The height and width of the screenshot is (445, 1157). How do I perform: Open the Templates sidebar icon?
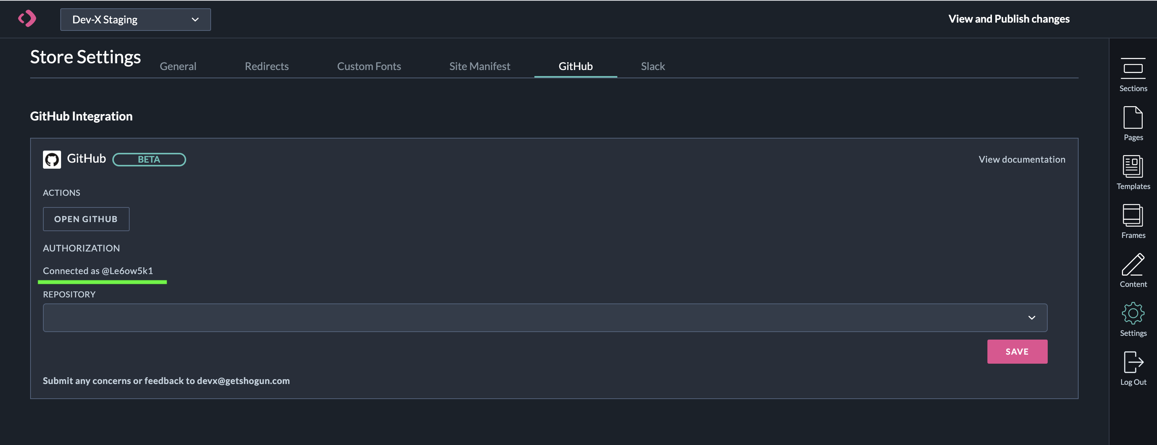click(1133, 172)
